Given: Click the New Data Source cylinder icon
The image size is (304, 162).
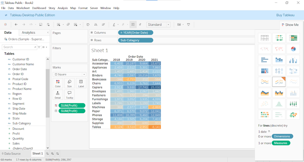Looking at the screenshot, I should click(48, 24).
